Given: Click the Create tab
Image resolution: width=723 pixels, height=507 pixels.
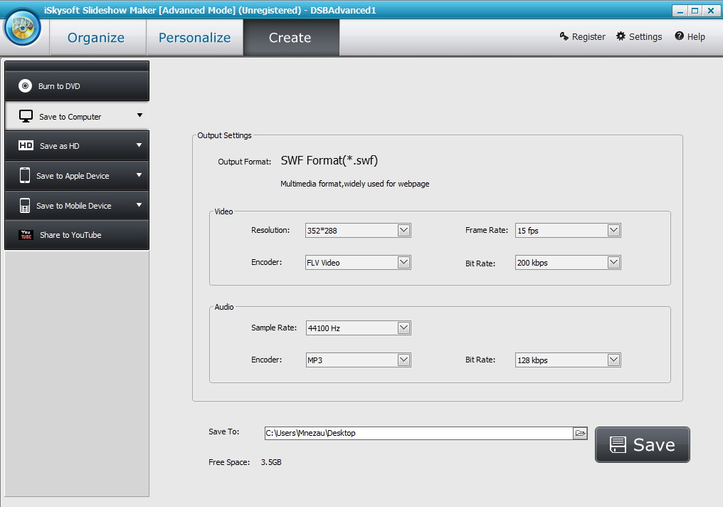Looking at the screenshot, I should click(291, 37).
